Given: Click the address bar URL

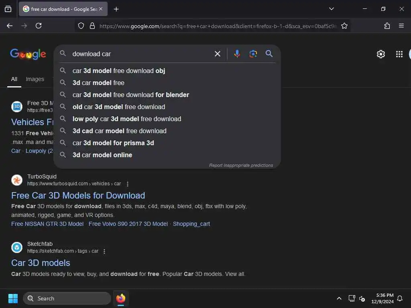Looking at the screenshot, I should 218,26.
